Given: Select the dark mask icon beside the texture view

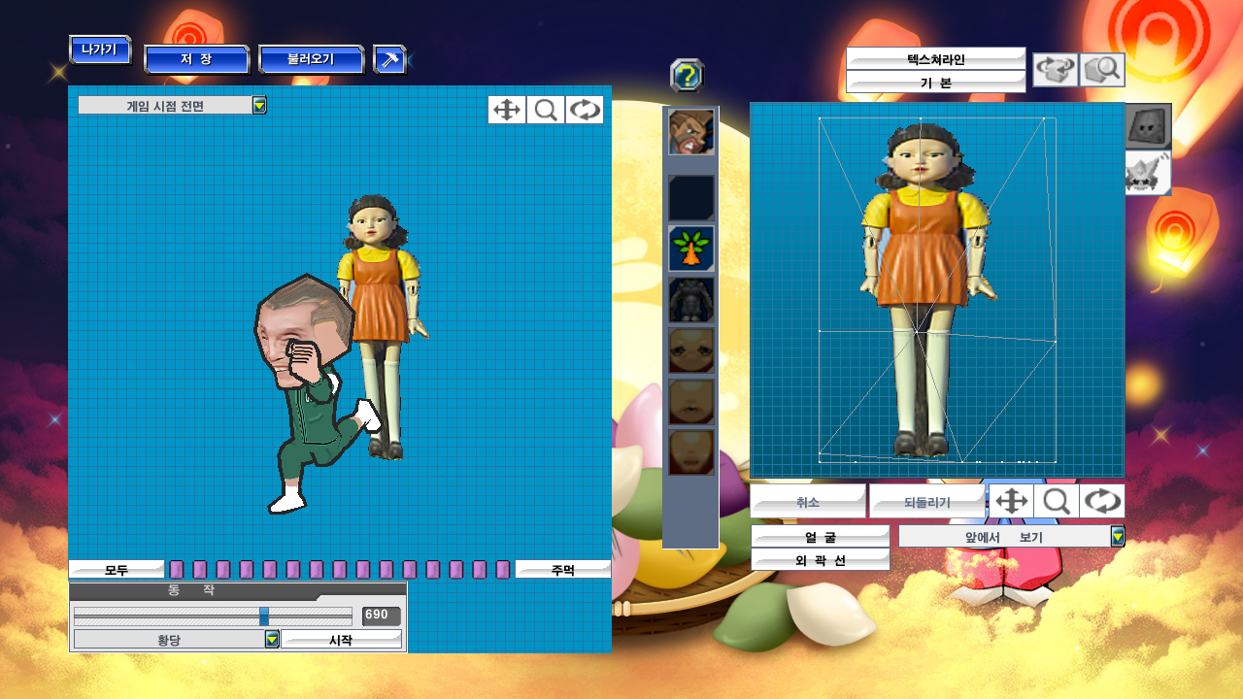Looking at the screenshot, I should click(x=1149, y=126).
